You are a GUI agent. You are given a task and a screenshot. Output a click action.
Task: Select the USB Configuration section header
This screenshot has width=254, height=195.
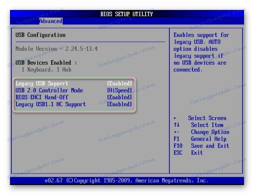(x=40, y=35)
